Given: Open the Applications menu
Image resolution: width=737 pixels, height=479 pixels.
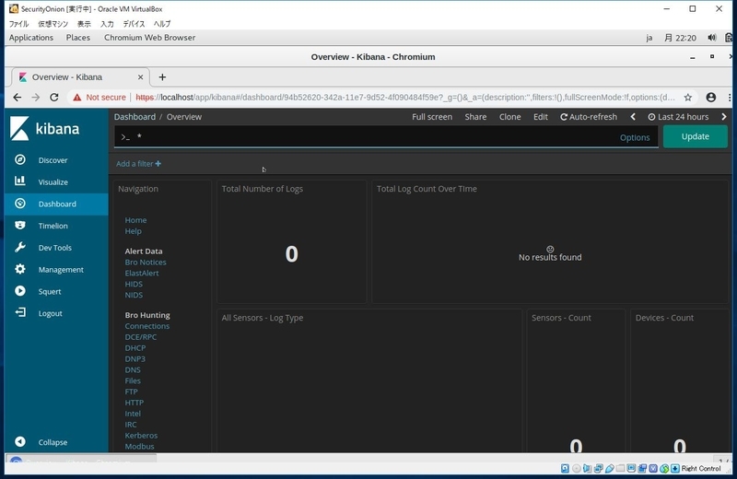Looking at the screenshot, I should point(31,38).
